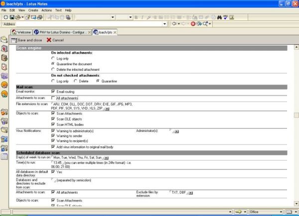299x216 pixels.
Task: Select 'Delete the infected attachment' radio button
Action: click(53, 70)
